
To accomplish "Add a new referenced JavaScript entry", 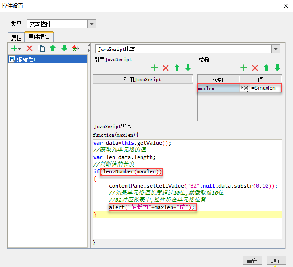I will pos(155,68).
